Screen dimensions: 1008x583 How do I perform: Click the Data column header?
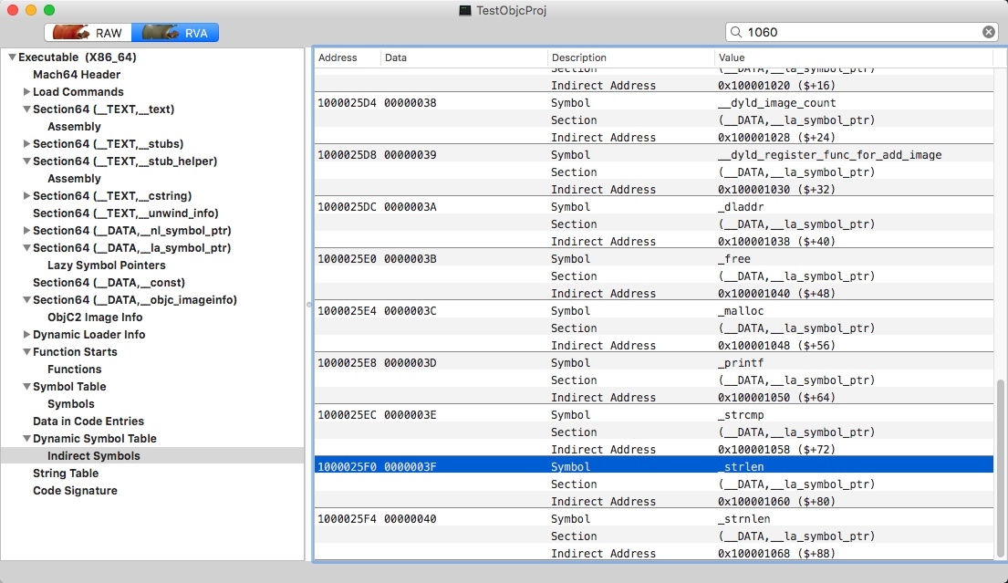click(463, 57)
